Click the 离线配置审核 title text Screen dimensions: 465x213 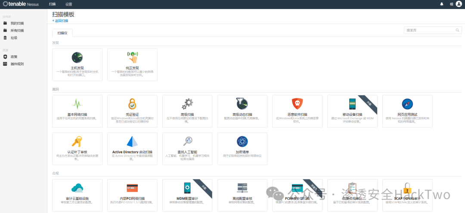242,198
